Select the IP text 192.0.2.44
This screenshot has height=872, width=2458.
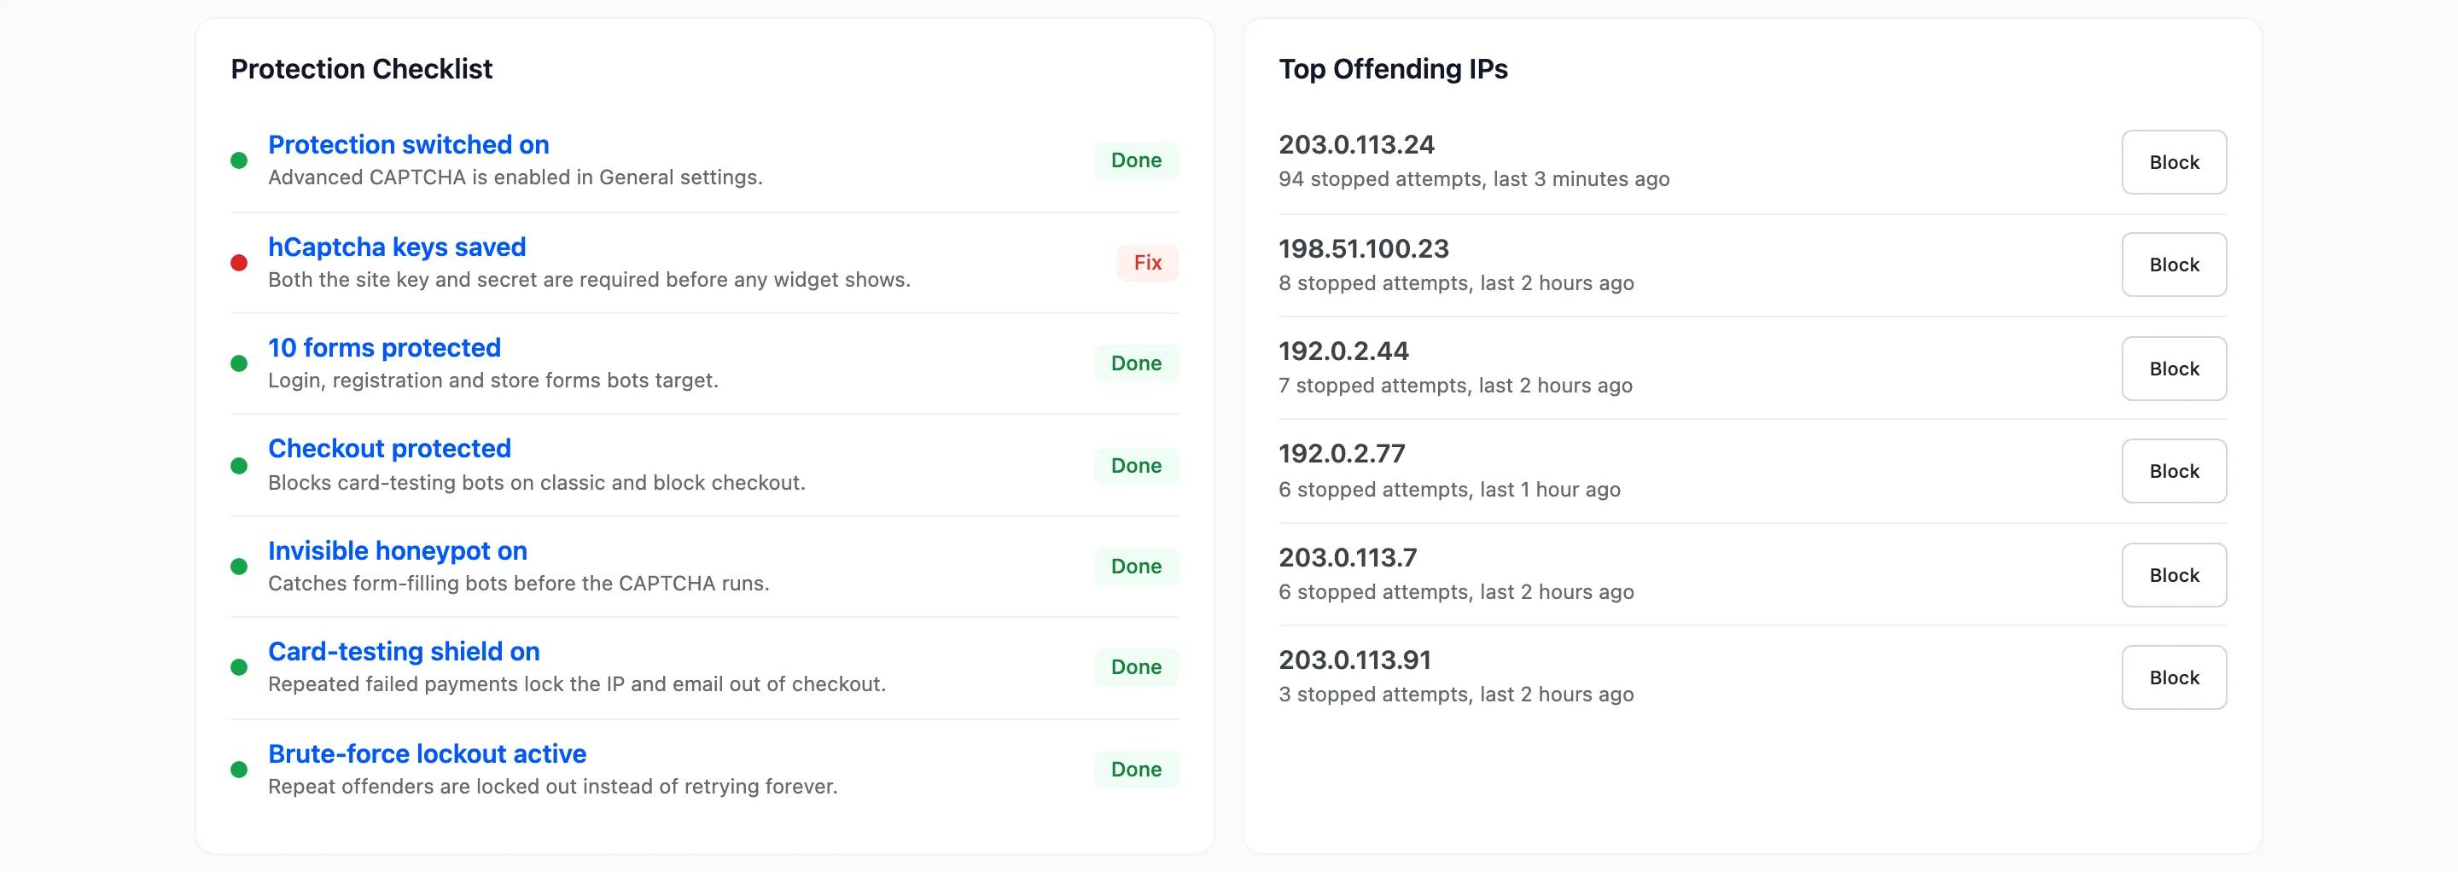coord(1343,351)
